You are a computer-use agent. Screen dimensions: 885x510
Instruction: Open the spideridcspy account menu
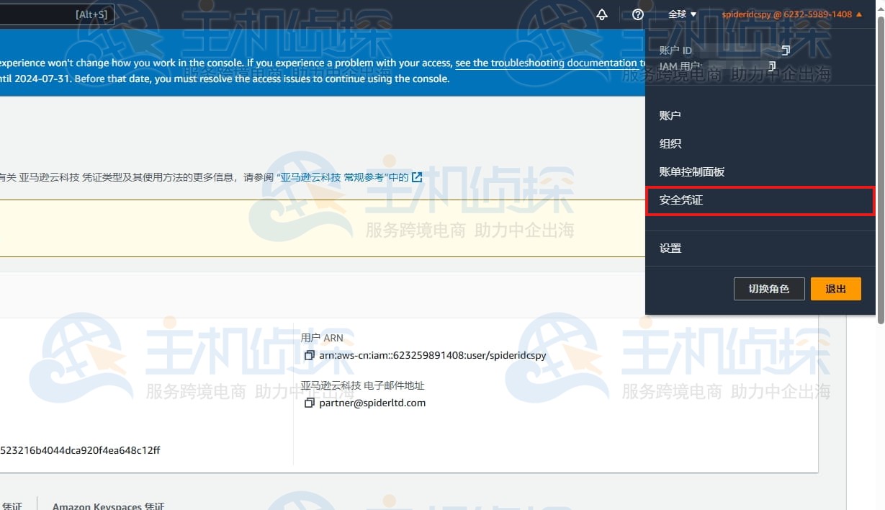785,14
